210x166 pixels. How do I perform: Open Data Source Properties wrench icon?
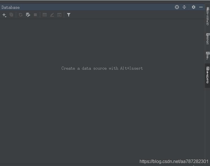tap(28, 15)
